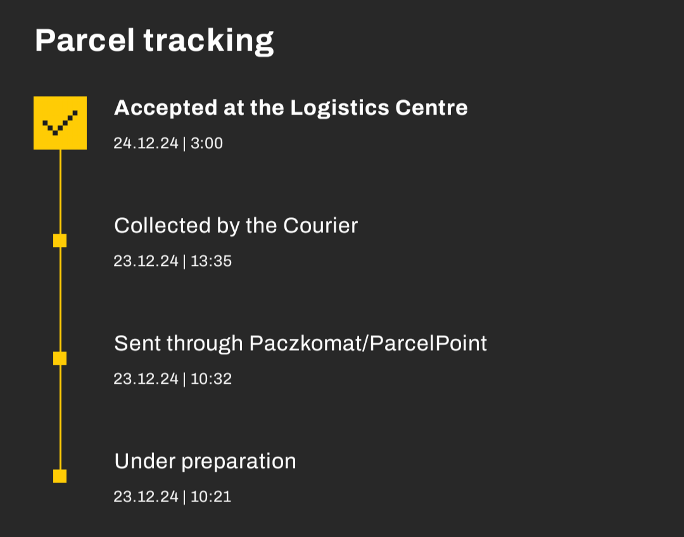Click the Under preparation timeline marker

click(60, 476)
